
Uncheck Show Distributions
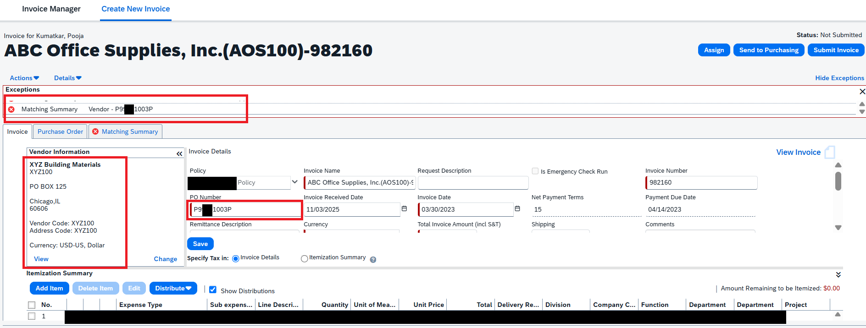pos(213,290)
